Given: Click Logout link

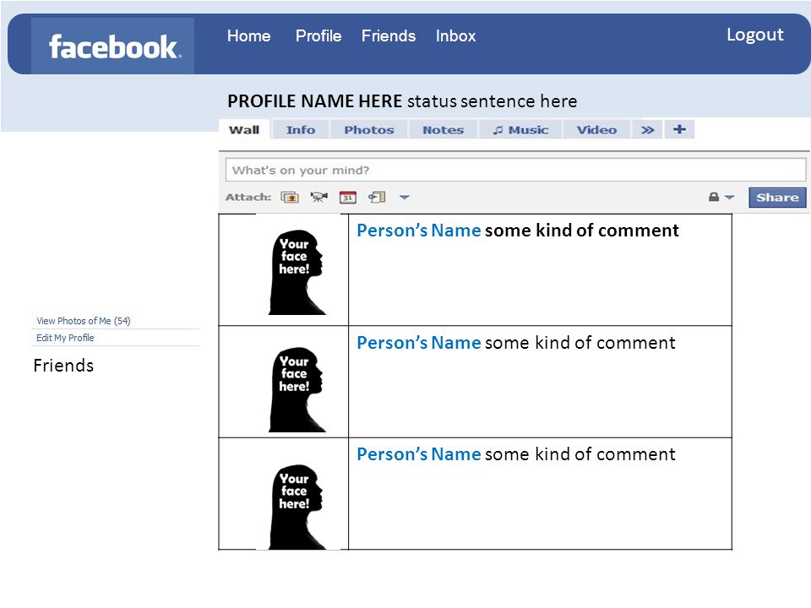Looking at the screenshot, I should click(x=754, y=35).
